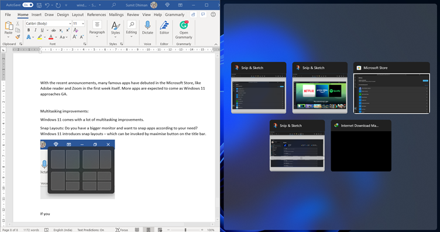Toggle Superscript formatting
Image resolution: width=440 pixels, height=232 pixels.
pyautogui.click(x=68, y=30)
